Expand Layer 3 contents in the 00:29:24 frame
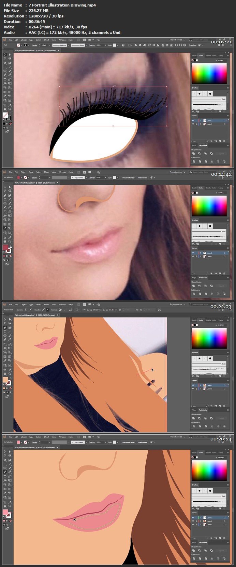Viewport: 236px width, 567px height. click(201, 518)
